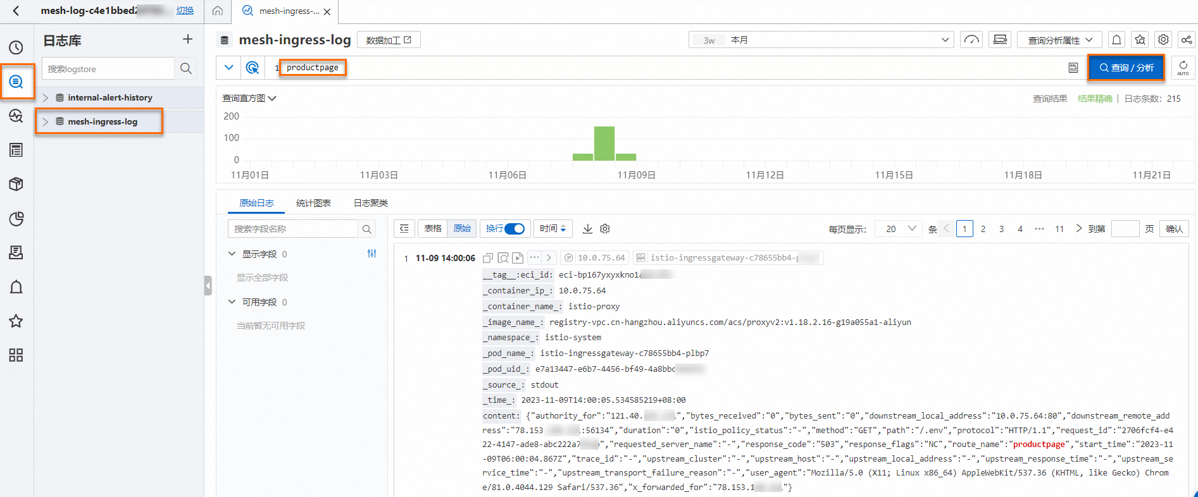
Task: Open the favorites star sidebar icon
Action: coord(16,321)
